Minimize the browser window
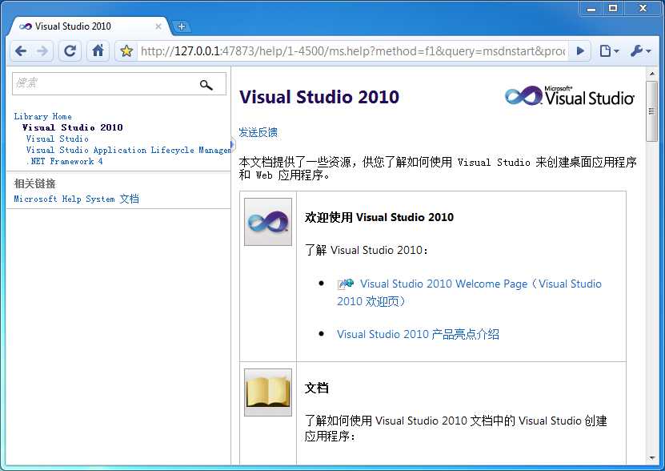Image resolution: width=665 pixels, height=471 pixels. [x=591, y=9]
